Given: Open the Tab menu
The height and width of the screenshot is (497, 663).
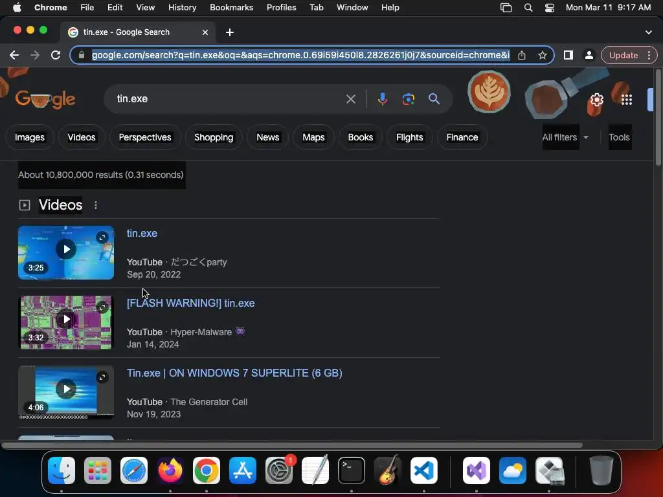Looking at the screenshot, I should 316,8.
